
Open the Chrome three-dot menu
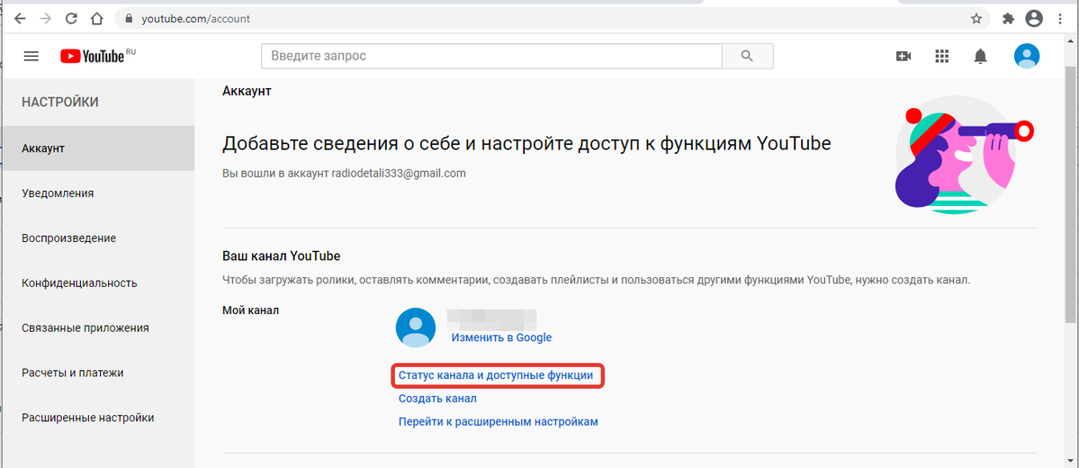tap(1060, 19)
